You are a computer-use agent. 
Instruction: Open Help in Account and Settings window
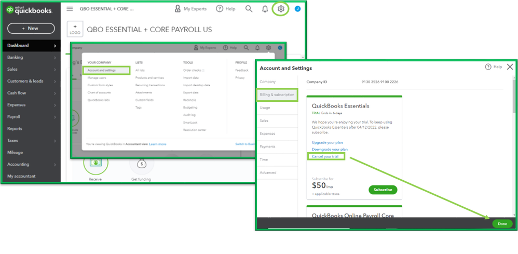pyautogui.click(x=494, y=67)
